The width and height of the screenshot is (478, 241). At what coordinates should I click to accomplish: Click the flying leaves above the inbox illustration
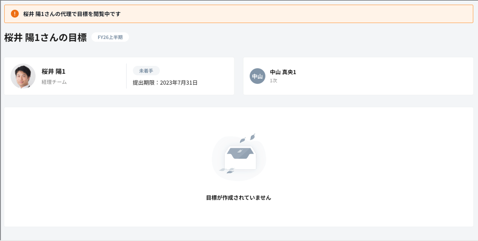point(248,138)
